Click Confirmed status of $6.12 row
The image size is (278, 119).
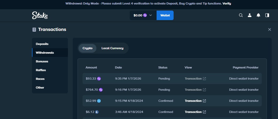pos(166,112)
